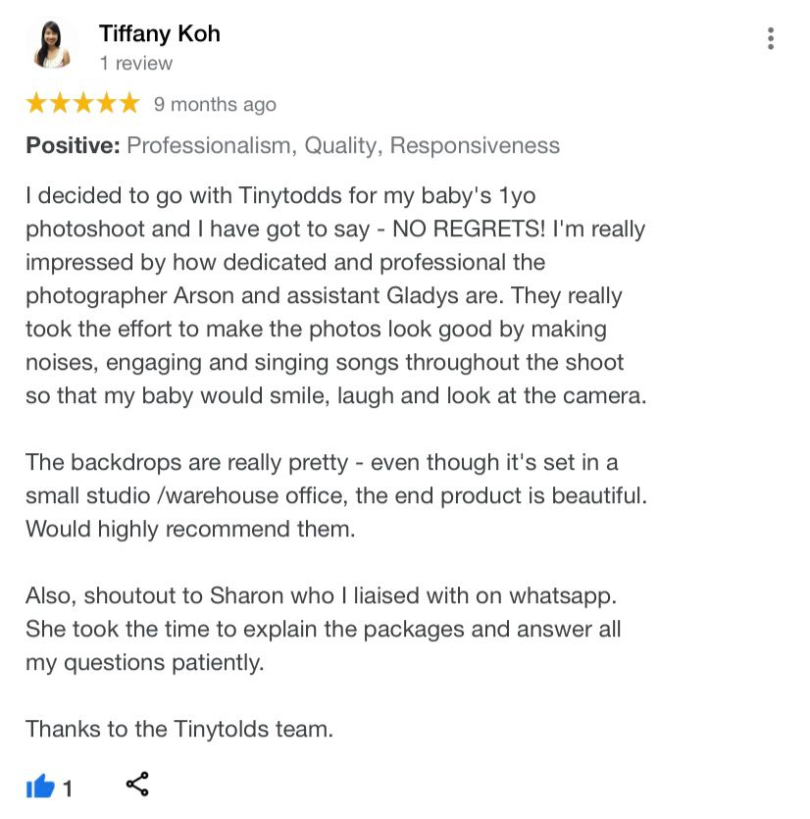Click the fourth gold star in rating
The height and width of the screenshot is (819, 810).
(x=107, y=103)
